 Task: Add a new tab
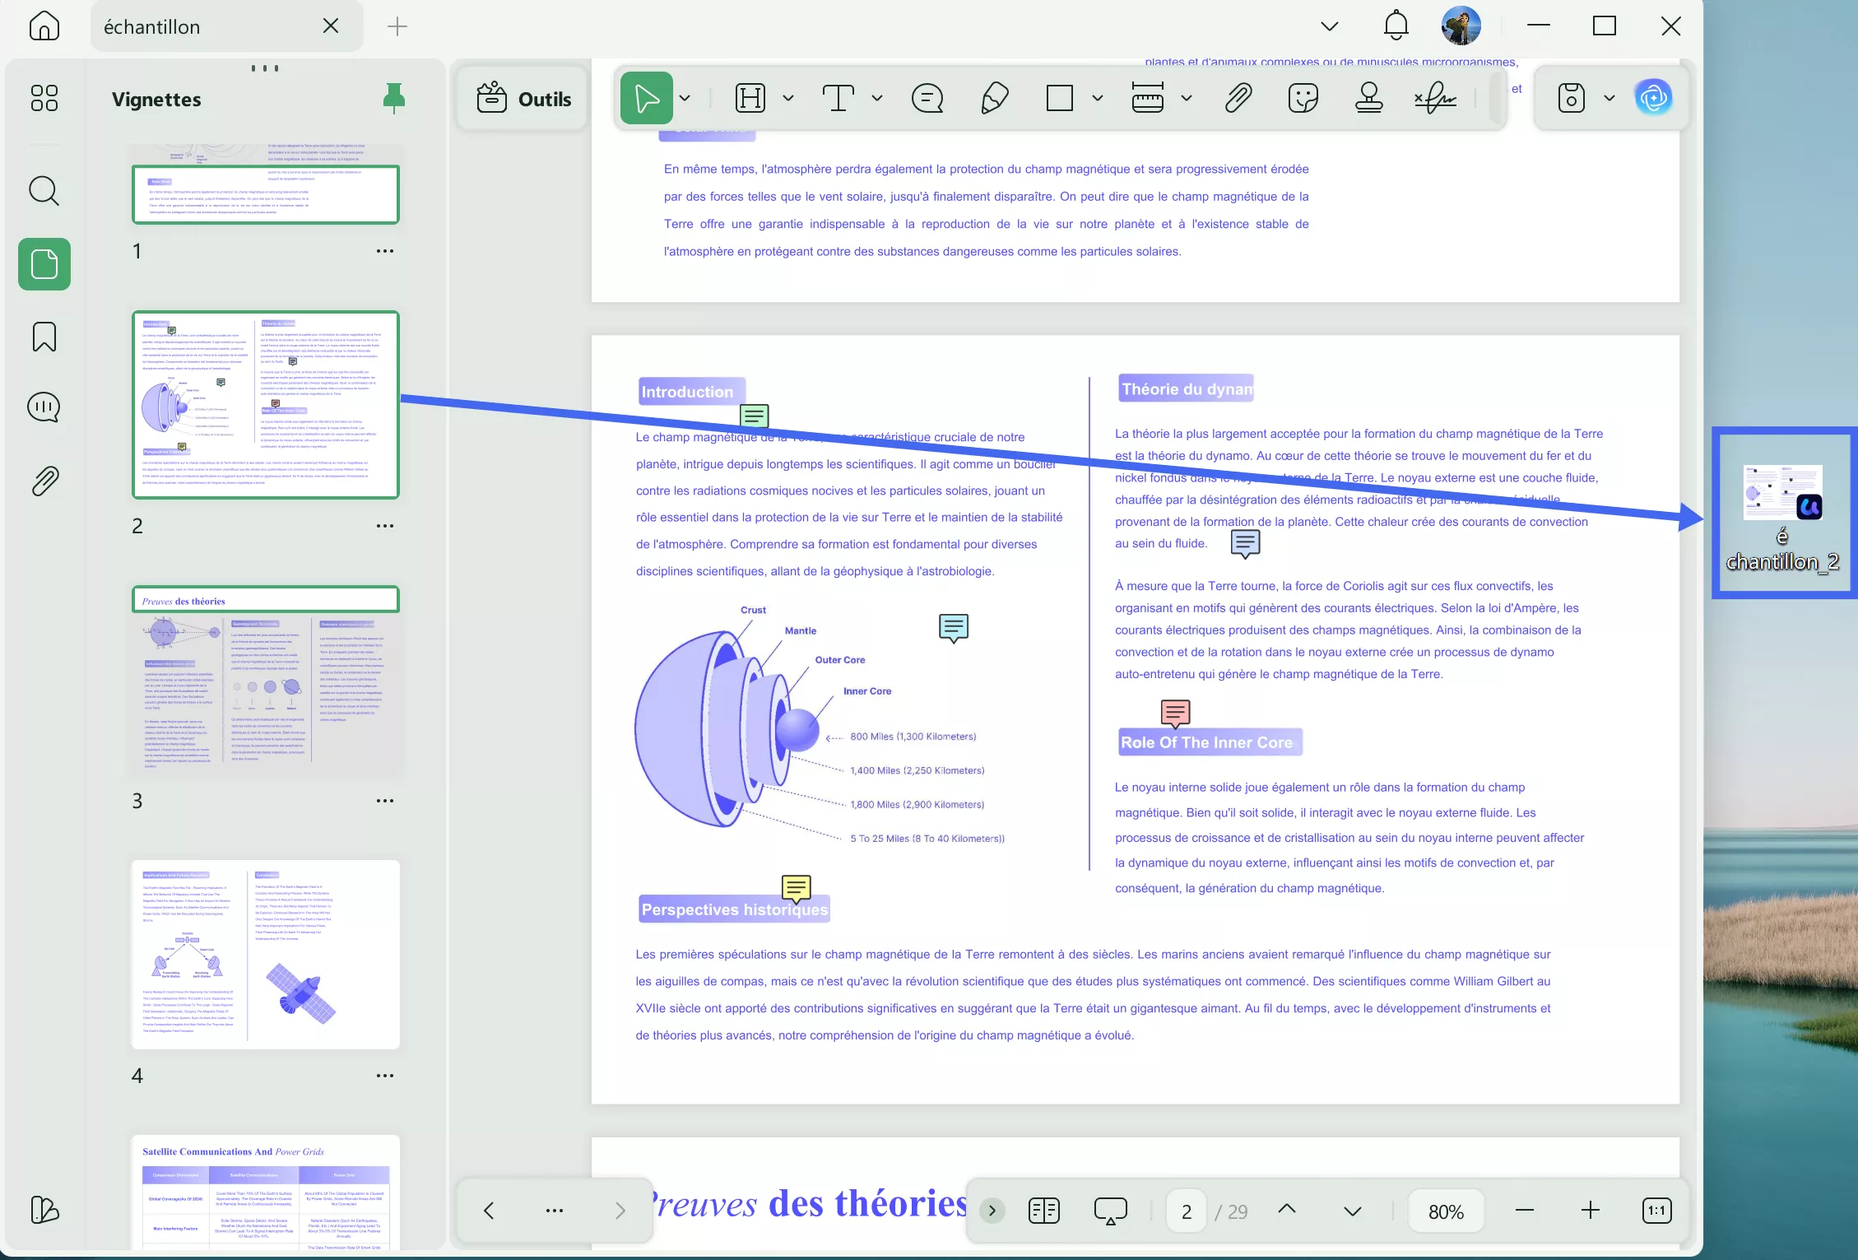point(397,26)
